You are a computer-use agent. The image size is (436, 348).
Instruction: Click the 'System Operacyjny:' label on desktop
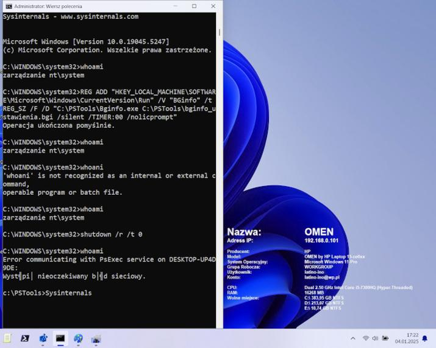click(x=247, y=262)
